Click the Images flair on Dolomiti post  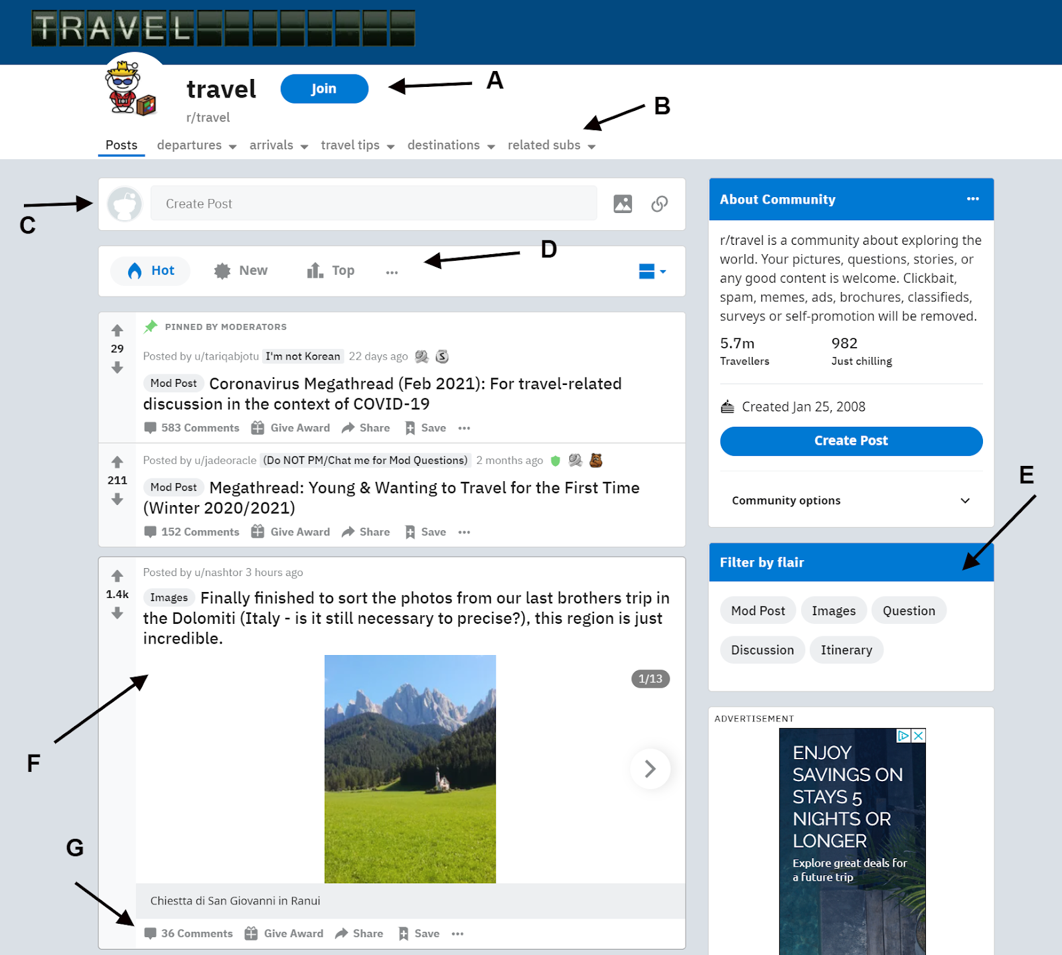tap(169, 597)
